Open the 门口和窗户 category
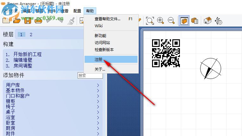 [18, 96]
